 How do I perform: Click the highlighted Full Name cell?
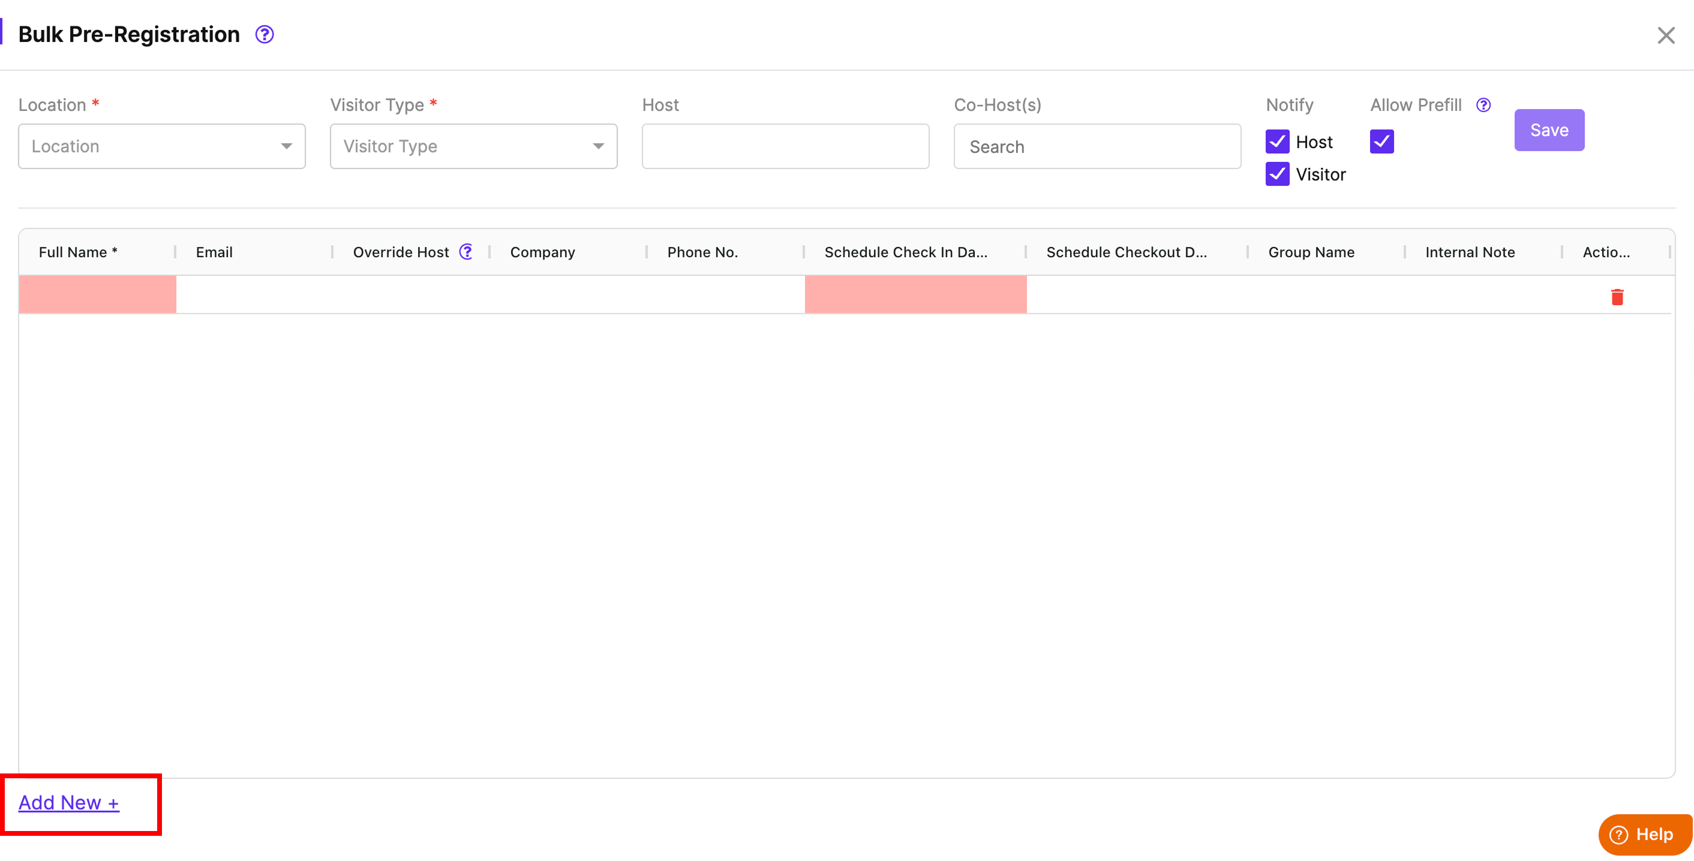(x=97, y=294)
